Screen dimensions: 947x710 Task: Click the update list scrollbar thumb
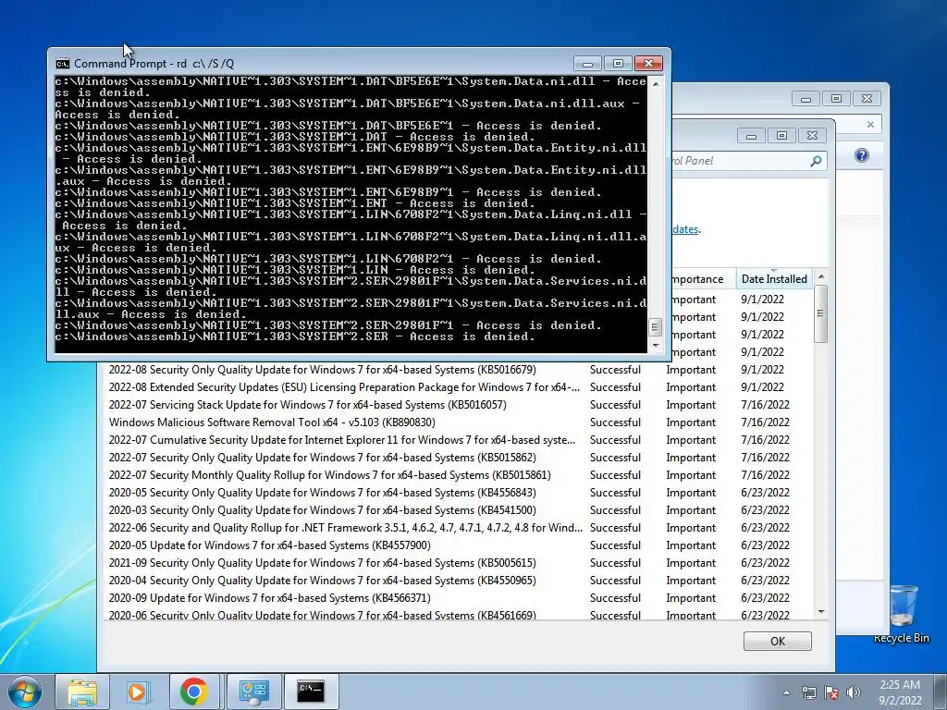[820, 314]
